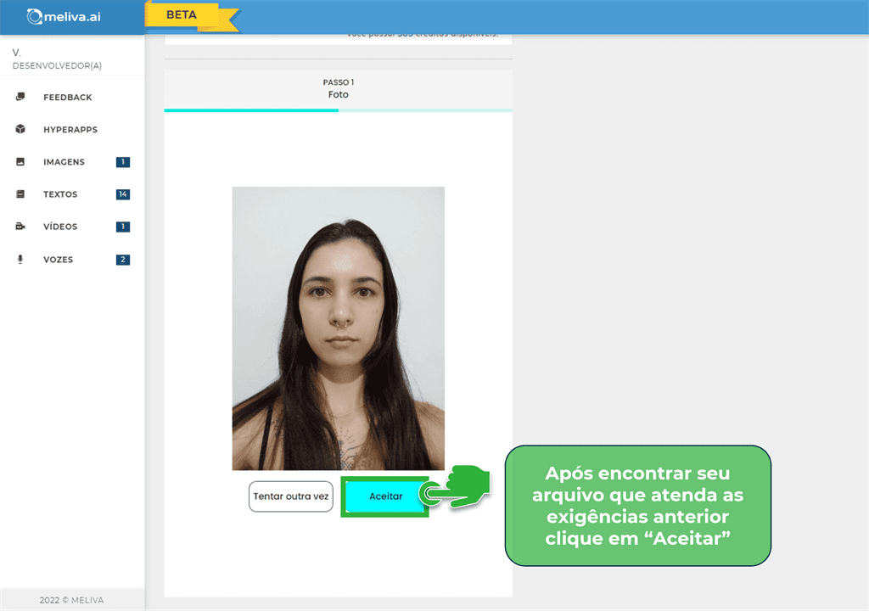Click the uploaded portrait photo preview
This screenshot has height=611, width=869.
tap(338, 328)
